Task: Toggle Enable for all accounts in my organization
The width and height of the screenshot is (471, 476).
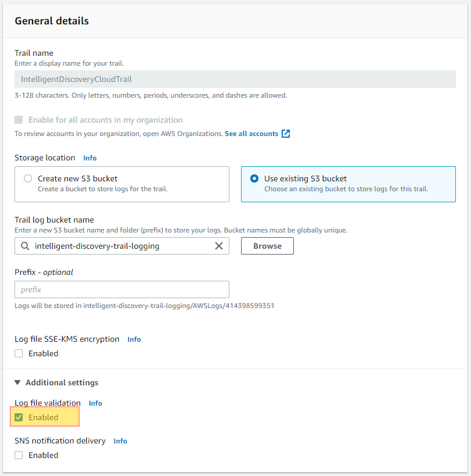Action: tap(19, 120)
